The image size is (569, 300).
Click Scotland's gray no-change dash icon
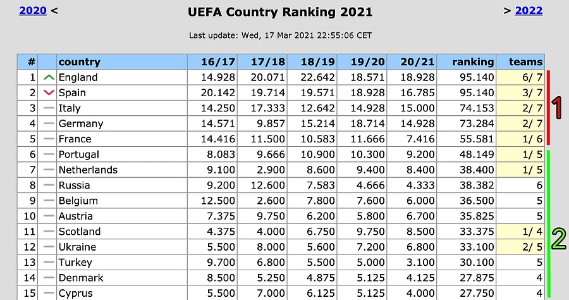tap(49, 232)
